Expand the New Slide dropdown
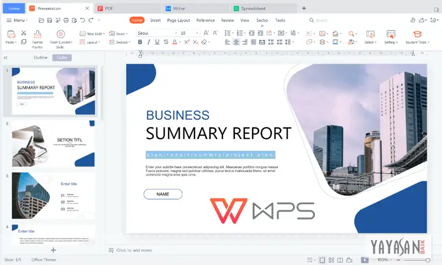 click(104, 34)
